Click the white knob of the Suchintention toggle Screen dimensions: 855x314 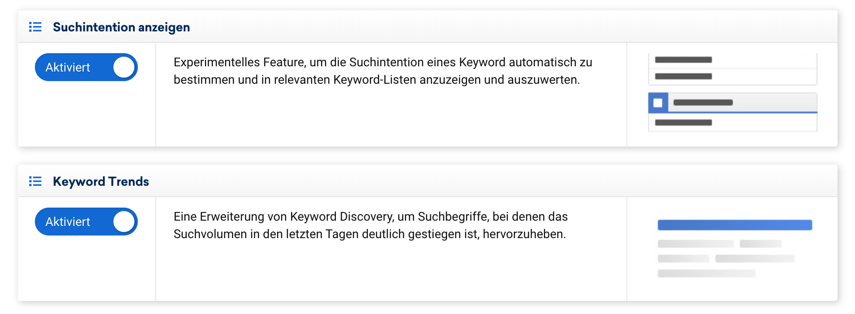(x=124, y=68)
